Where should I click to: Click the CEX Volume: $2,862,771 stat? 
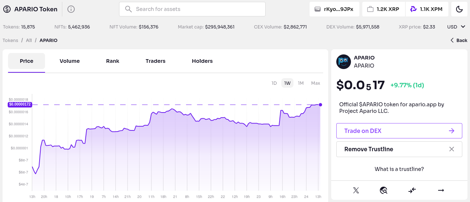click(x=280, y=27)
